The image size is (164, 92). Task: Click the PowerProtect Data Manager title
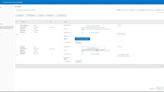(13, 2)
